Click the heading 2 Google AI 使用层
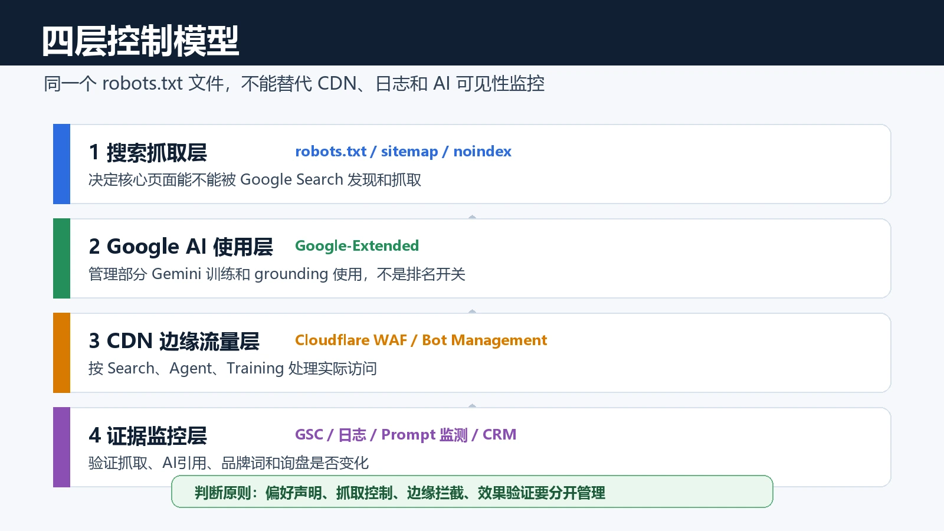Image resolution: width=944 pixels, height=531 pixels. [x=181, y=247]
